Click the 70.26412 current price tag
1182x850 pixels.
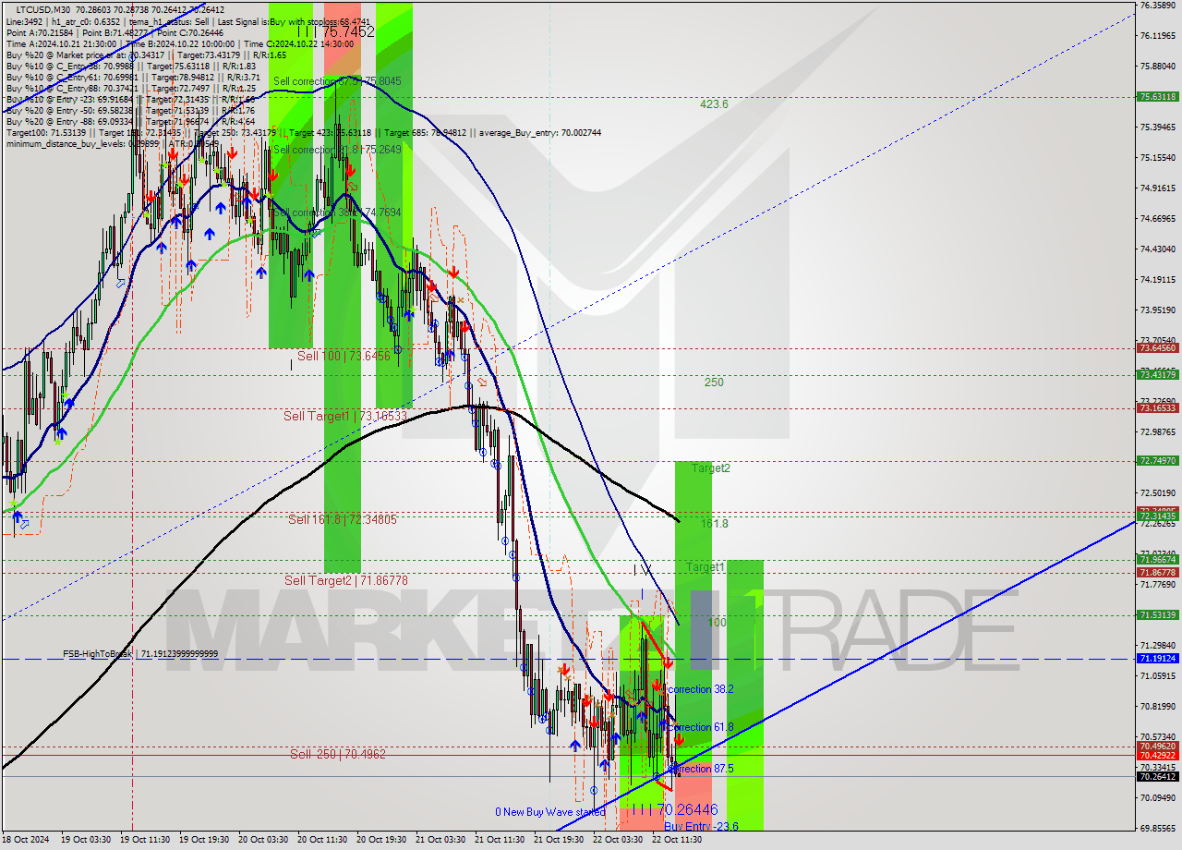pyautogui.click(x=1158, y=776)
